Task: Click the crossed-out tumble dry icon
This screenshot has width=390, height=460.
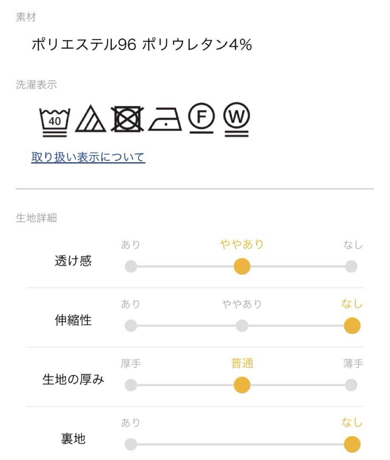Action: coord(128,119)
